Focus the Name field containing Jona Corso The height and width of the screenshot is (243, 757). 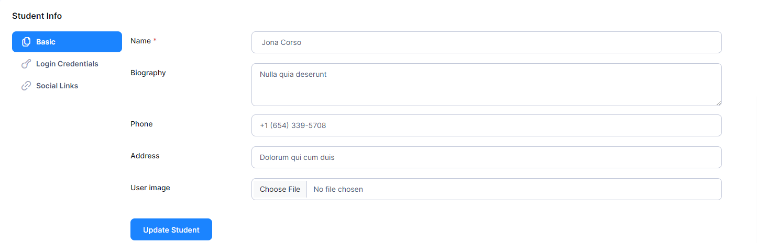tap(486, 42)
